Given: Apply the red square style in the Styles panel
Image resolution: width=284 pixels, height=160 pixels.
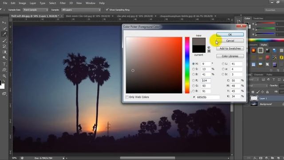Looking at the screenshot, I should [268, 57].
